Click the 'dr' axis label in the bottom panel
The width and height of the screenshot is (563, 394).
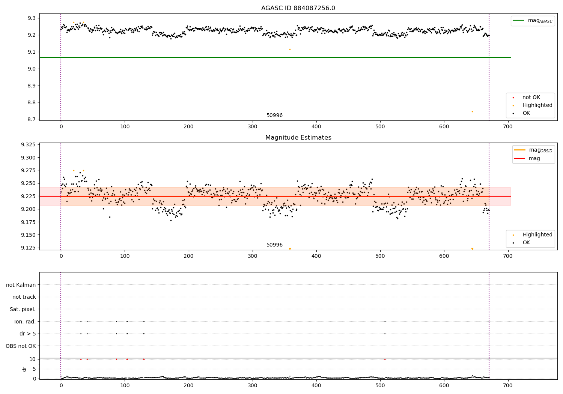point(24,369)
